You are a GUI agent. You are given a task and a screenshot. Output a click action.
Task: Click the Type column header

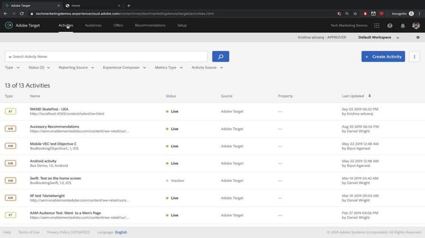coord(8,96)
